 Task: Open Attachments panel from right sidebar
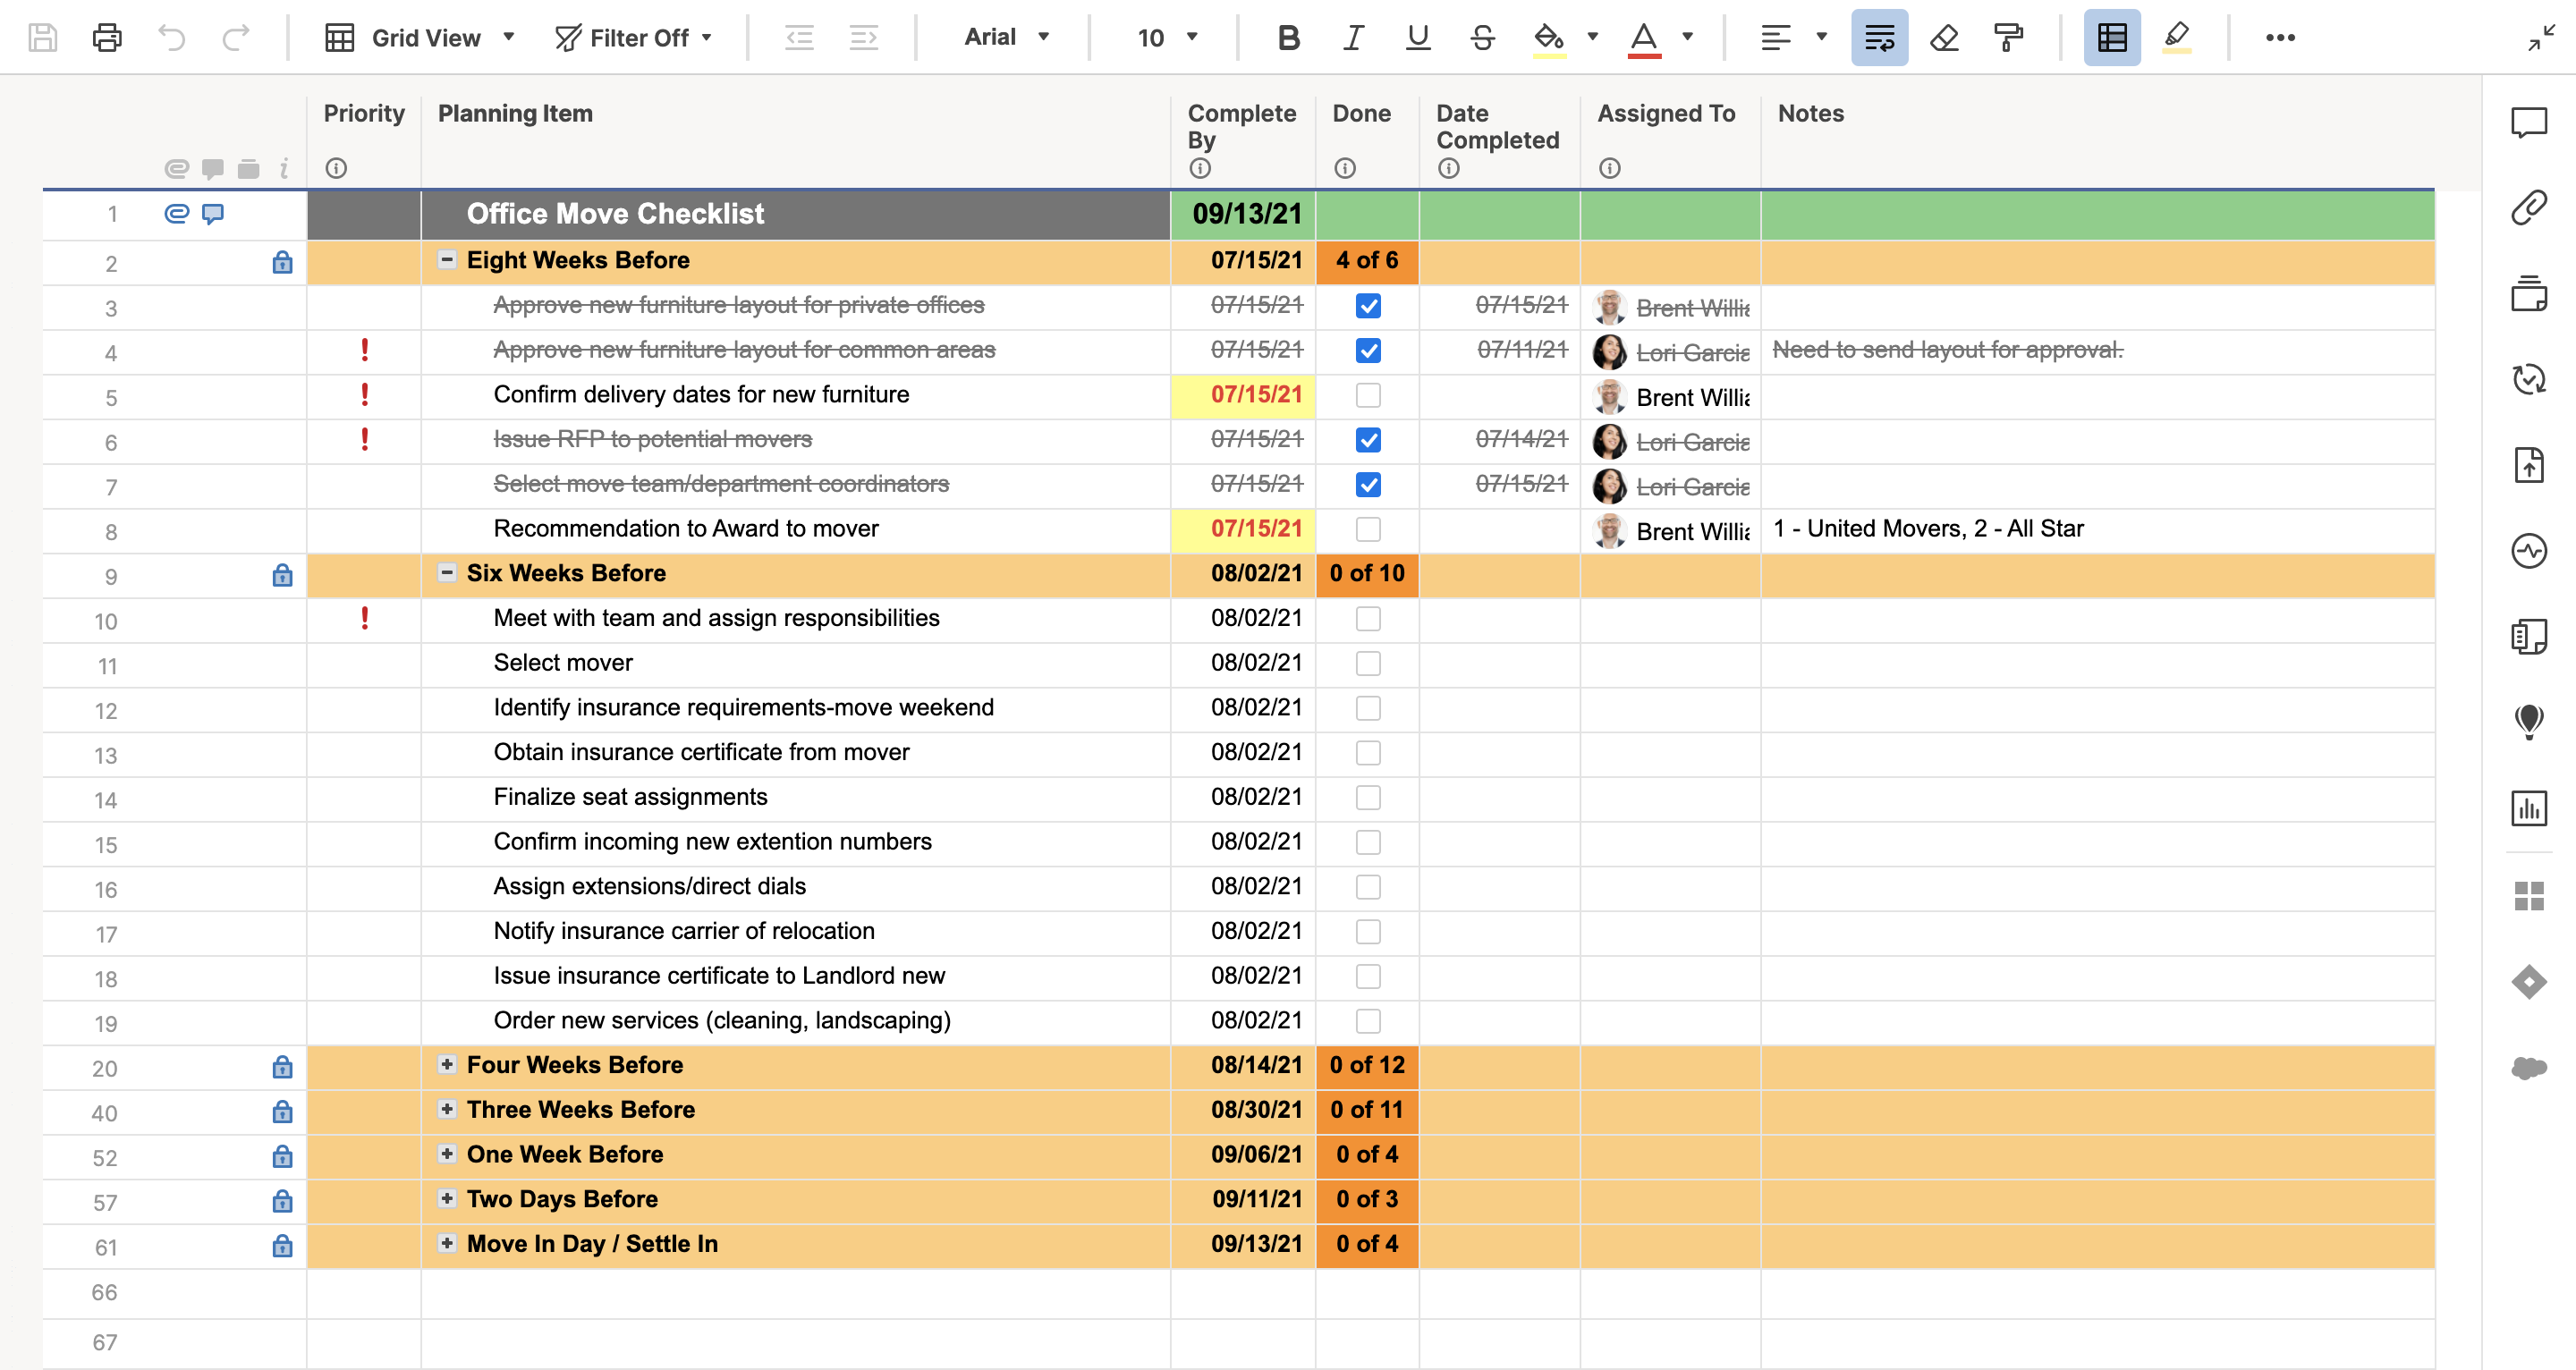click(x=2528, y=208)
